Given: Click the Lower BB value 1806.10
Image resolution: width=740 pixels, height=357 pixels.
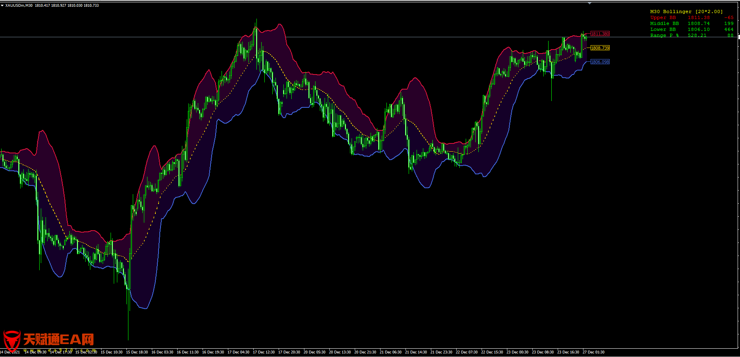Looking at the screenshot, I should pyautogui.click(x=699, y=29).
